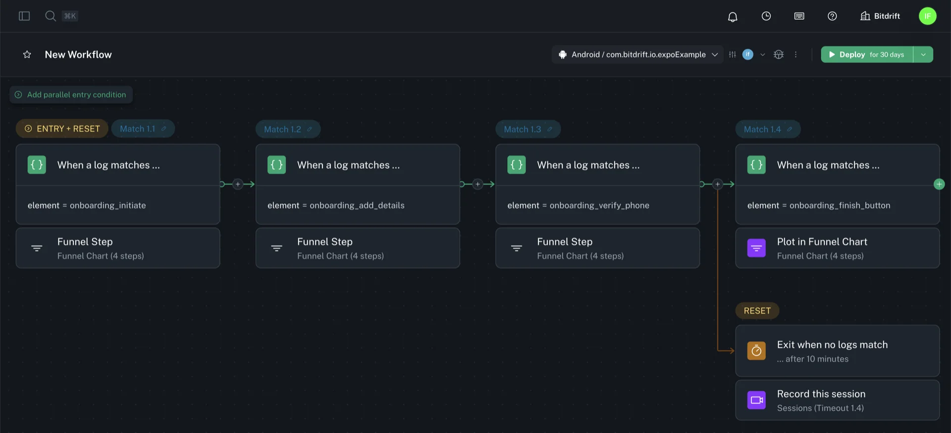Toggle the left sidebar panel icon
Image resolution: width=951 pixels, height=433 pixels.
24,16
